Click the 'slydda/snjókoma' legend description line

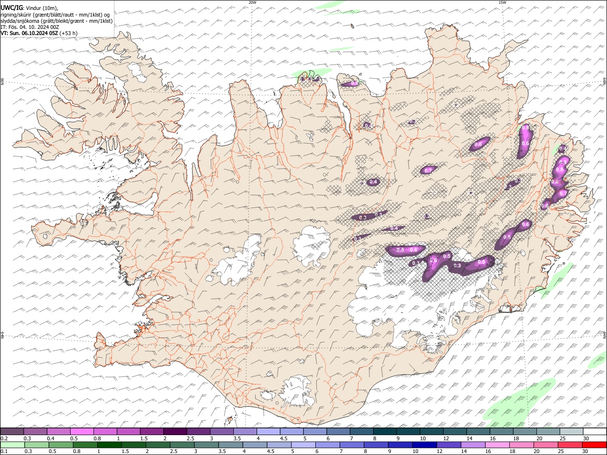click(x=56, y=21)
